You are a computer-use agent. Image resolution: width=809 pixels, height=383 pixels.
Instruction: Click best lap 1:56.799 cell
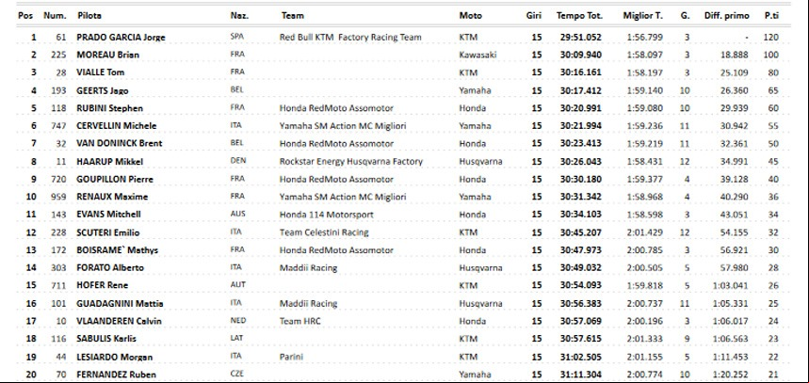click(x=645, y=37)
